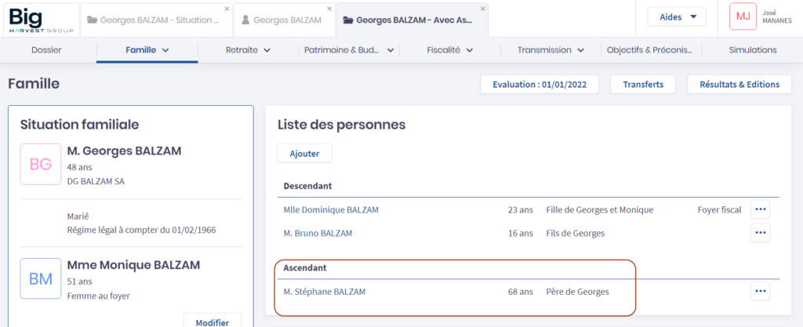Expand the Retraite menu
The height and width of the screenshot is (327, 803).
click(x=248, y=50)
